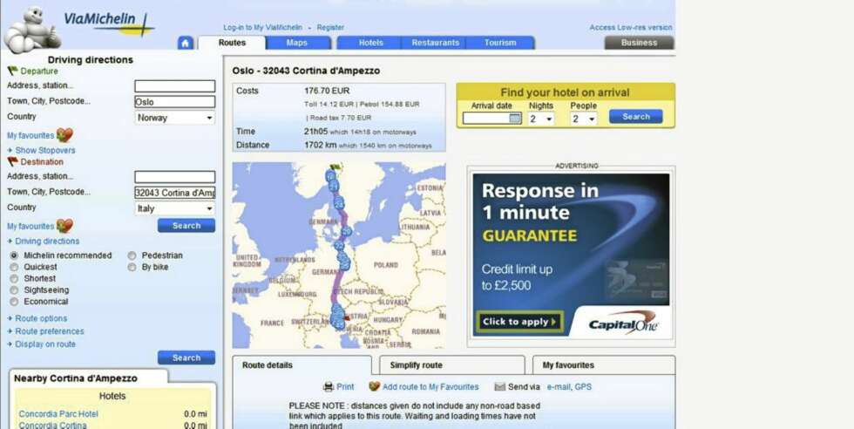Click the hotel Search button
This screenshot has height=429, width=854.
tap(635, 117)
